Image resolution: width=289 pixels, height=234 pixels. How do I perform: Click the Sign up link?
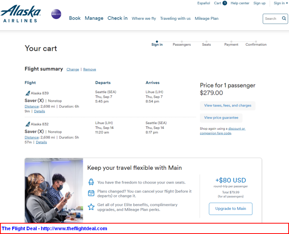(x=259, y=3)
